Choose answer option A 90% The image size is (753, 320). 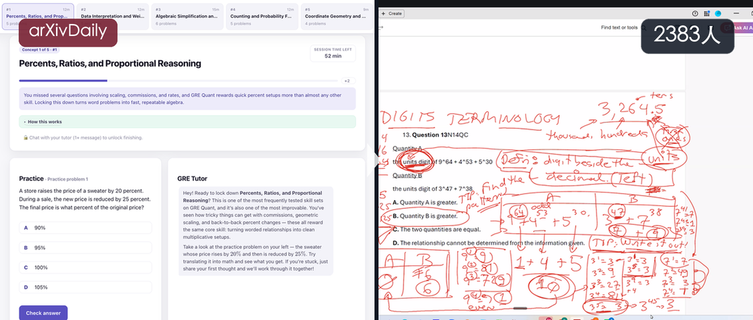tap(85, 228)
